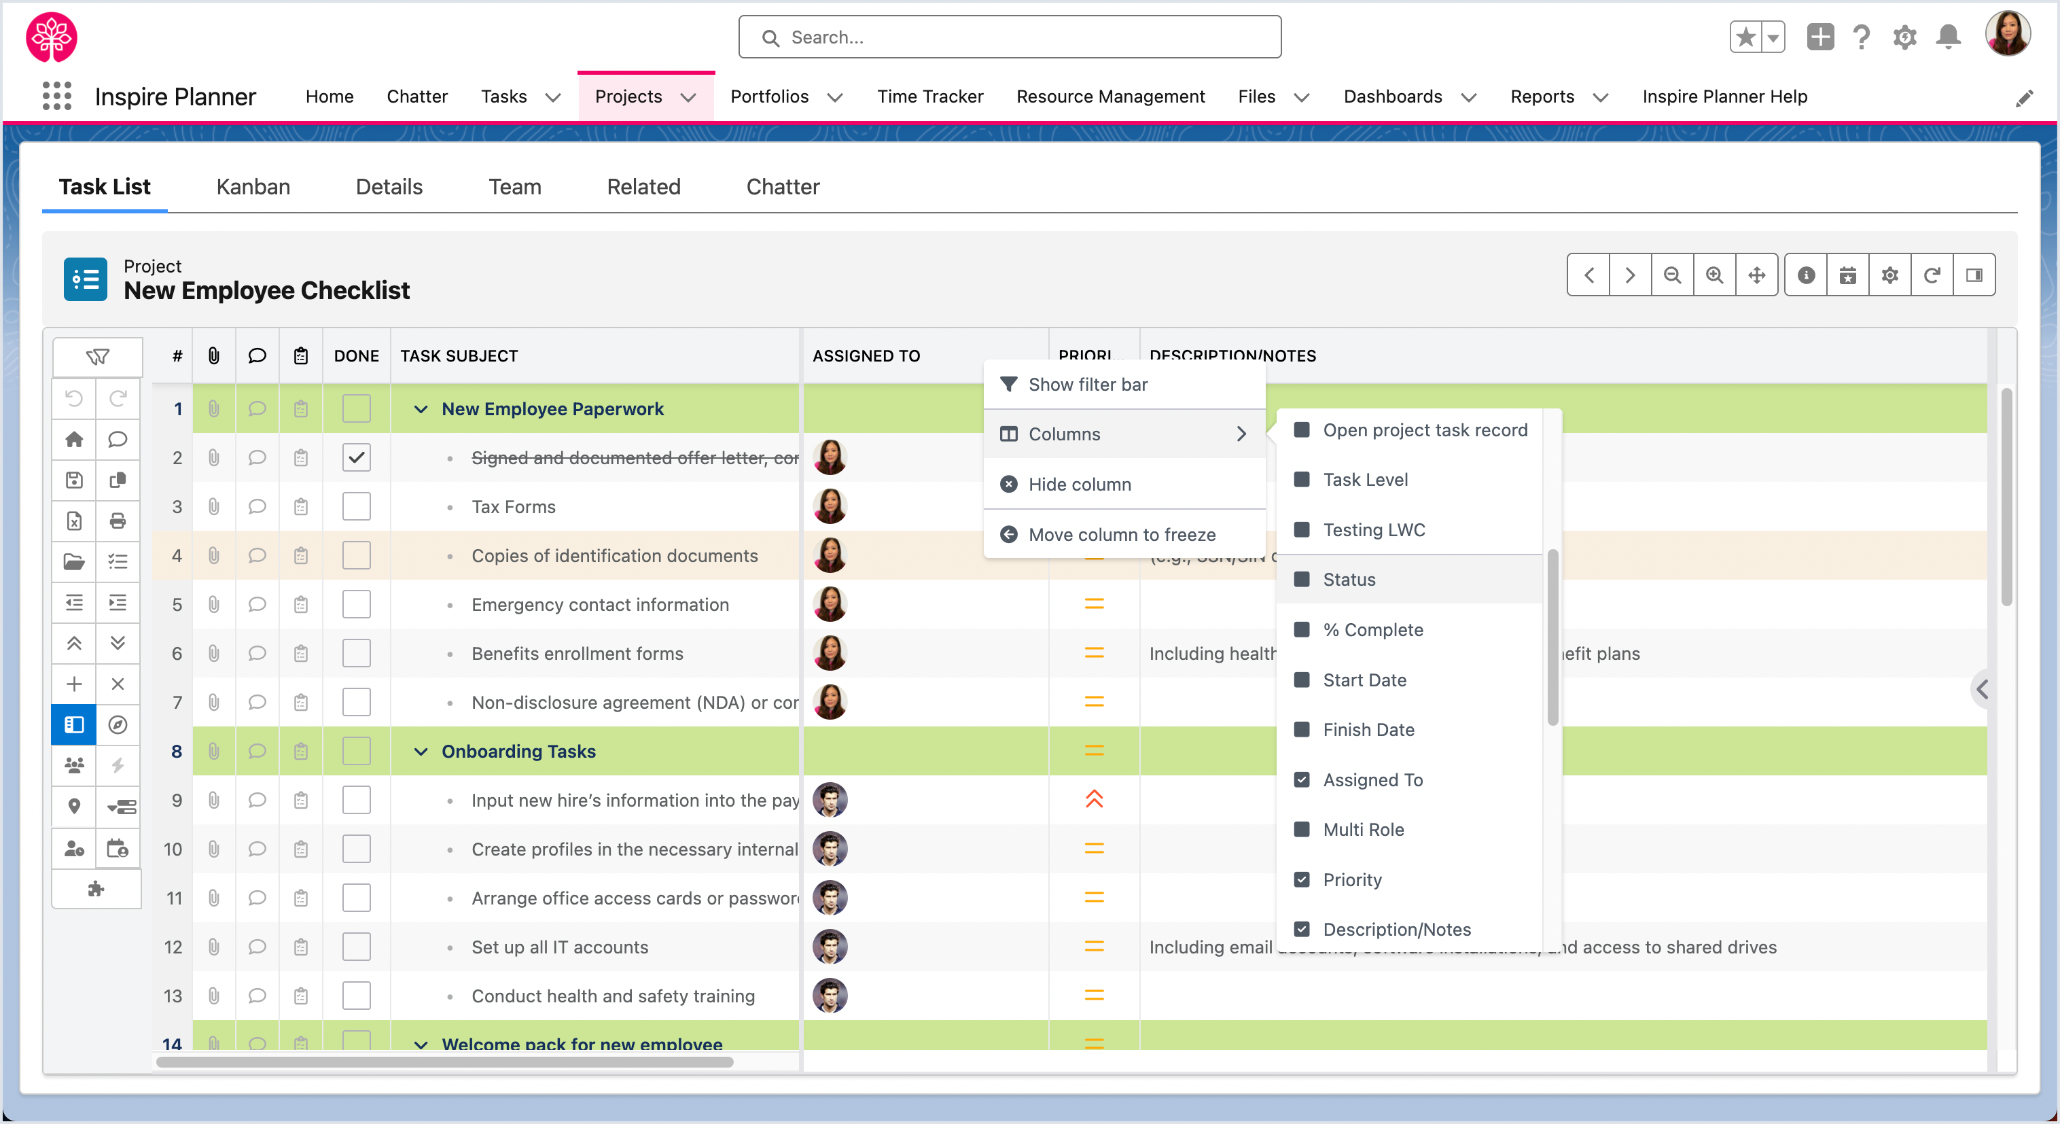The image size is (2060, 1124).
Task: Click the previous arrow button in project toolbar
Action: pyautogui.click(x=1588, y=275)
